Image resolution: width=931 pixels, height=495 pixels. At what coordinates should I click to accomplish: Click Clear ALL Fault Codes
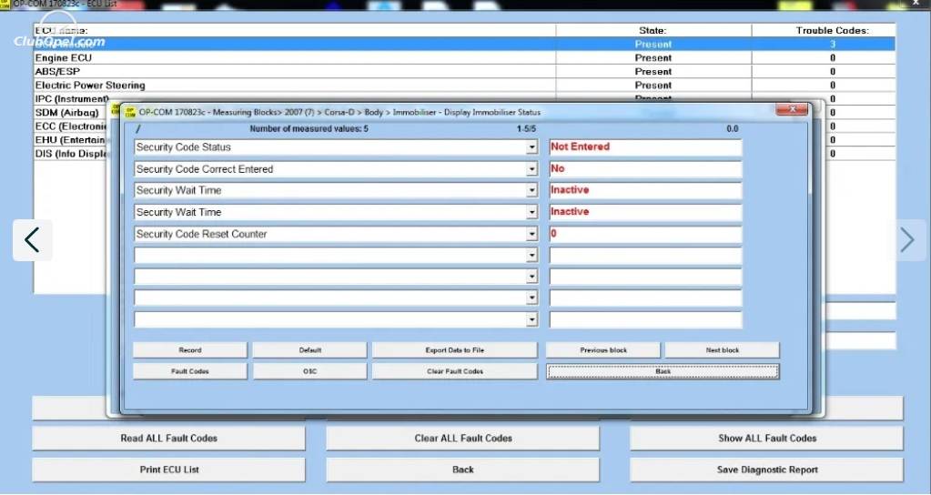(x=463, y=439)
